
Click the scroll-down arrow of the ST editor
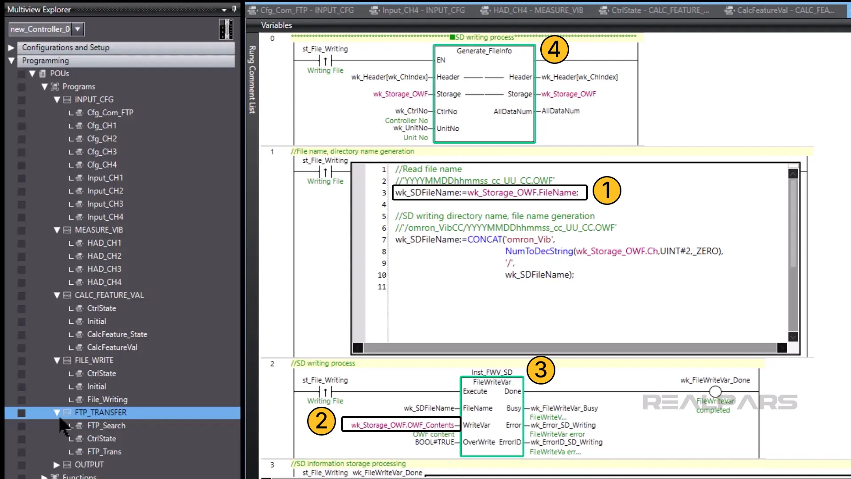pyautogui.click(x=793, y=337)
